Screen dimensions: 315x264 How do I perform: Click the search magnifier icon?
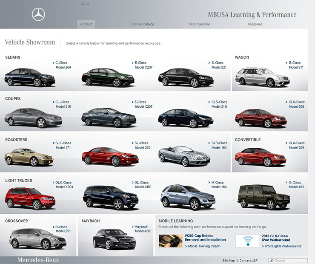click(x=271, y=261)
